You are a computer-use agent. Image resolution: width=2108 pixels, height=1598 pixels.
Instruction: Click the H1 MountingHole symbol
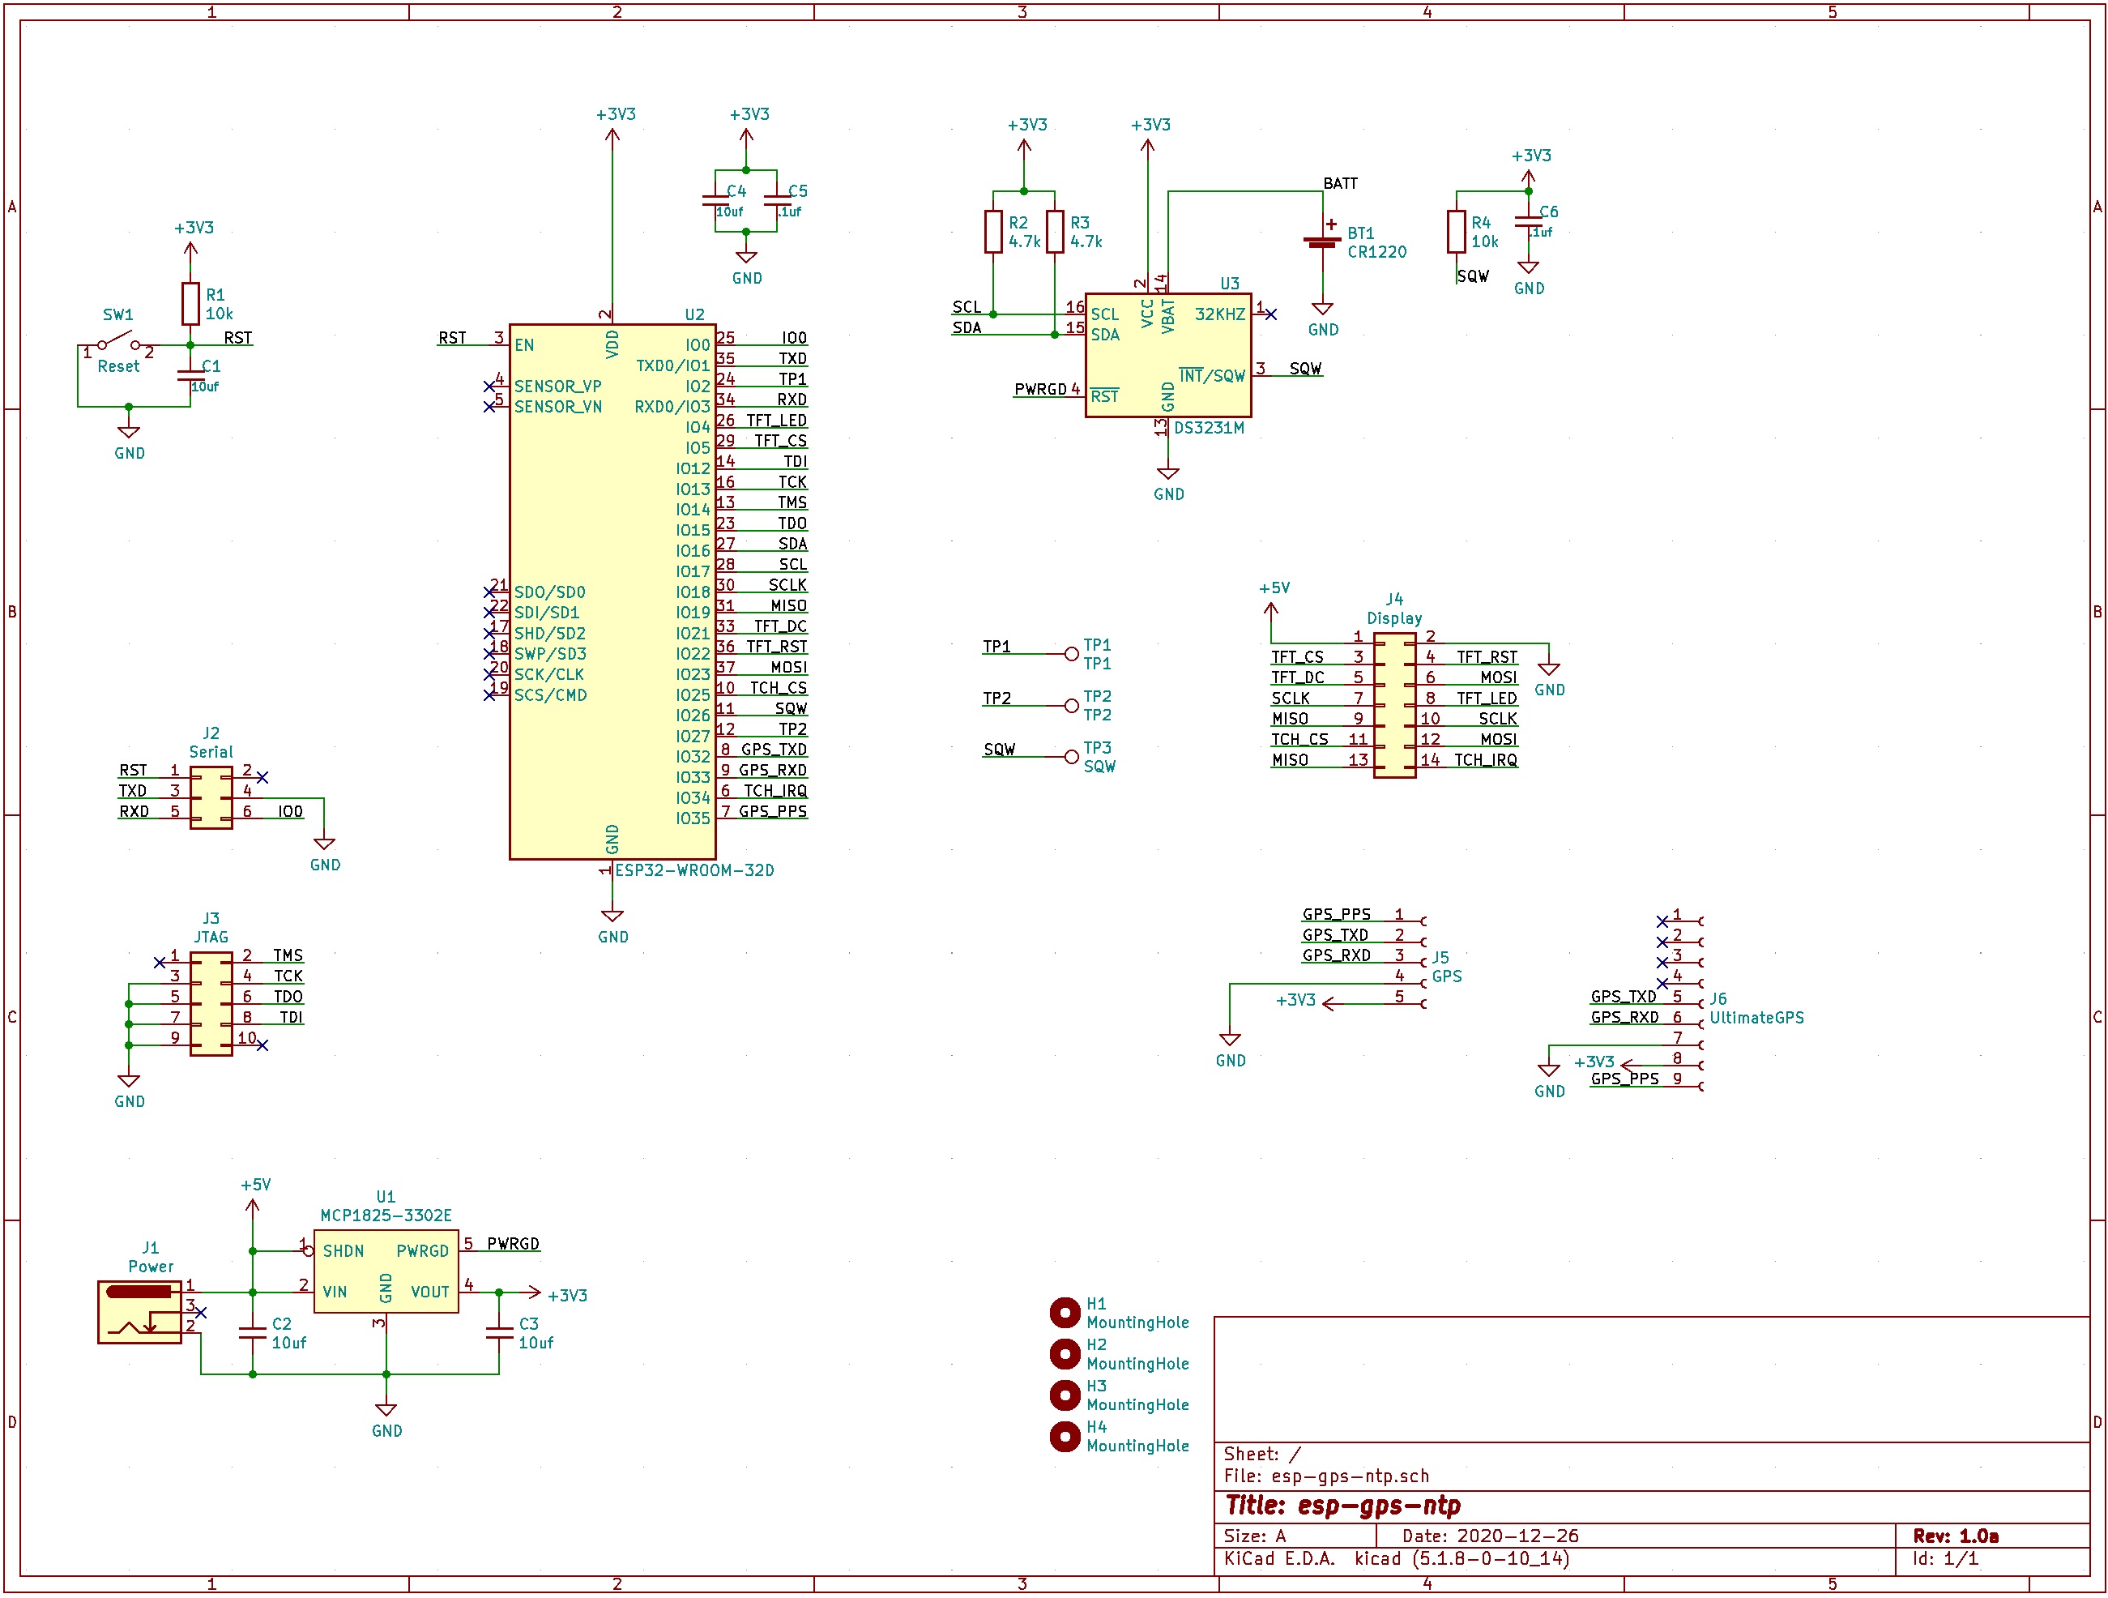1065,1313
